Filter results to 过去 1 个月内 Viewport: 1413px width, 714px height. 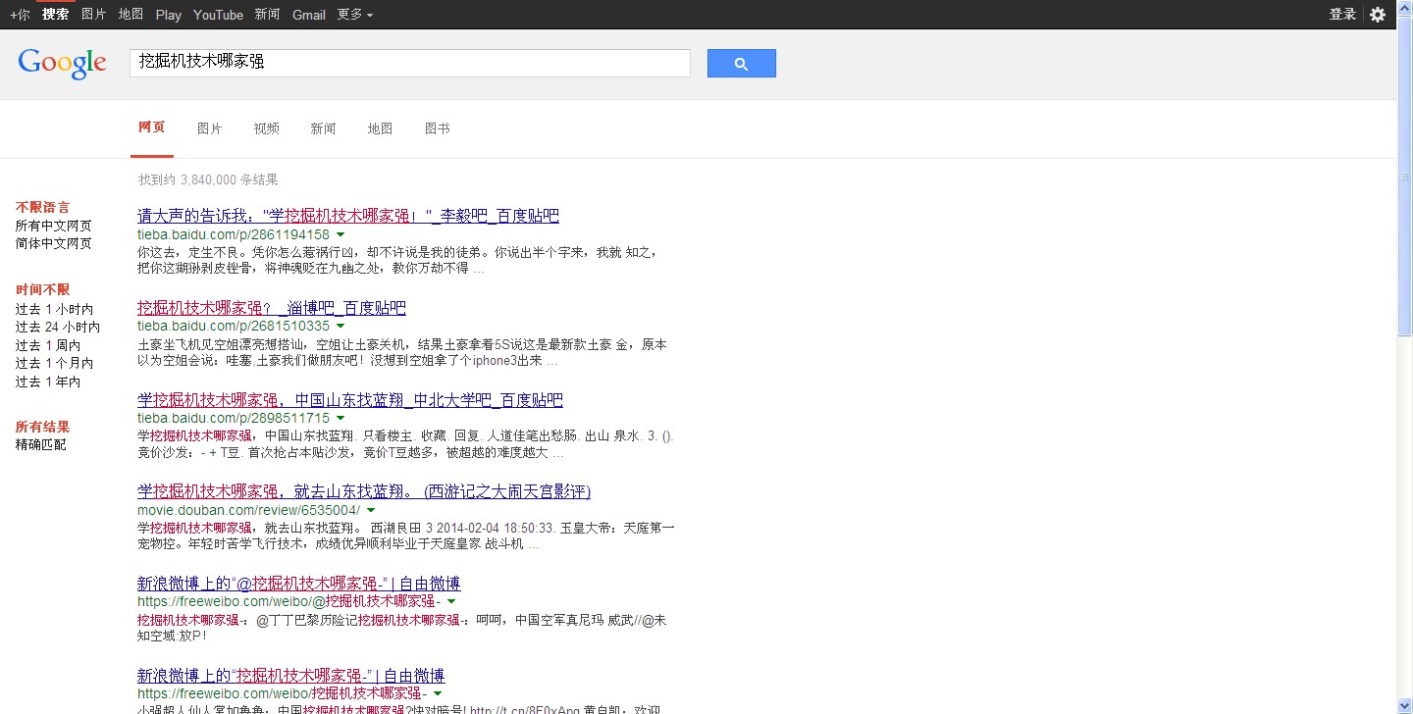point(54,363)
